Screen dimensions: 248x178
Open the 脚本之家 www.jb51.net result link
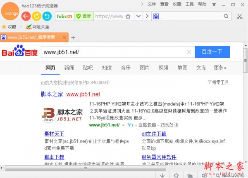70,94
